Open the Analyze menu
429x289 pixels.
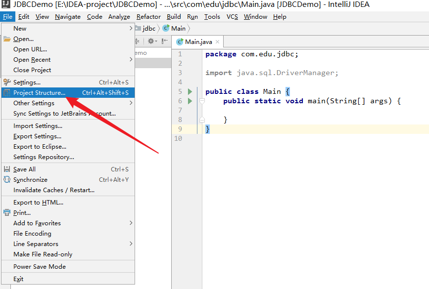[119, 17]
